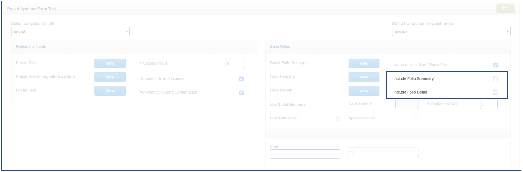
Task: View Guest Folio Receipts text
Action: 364,63
